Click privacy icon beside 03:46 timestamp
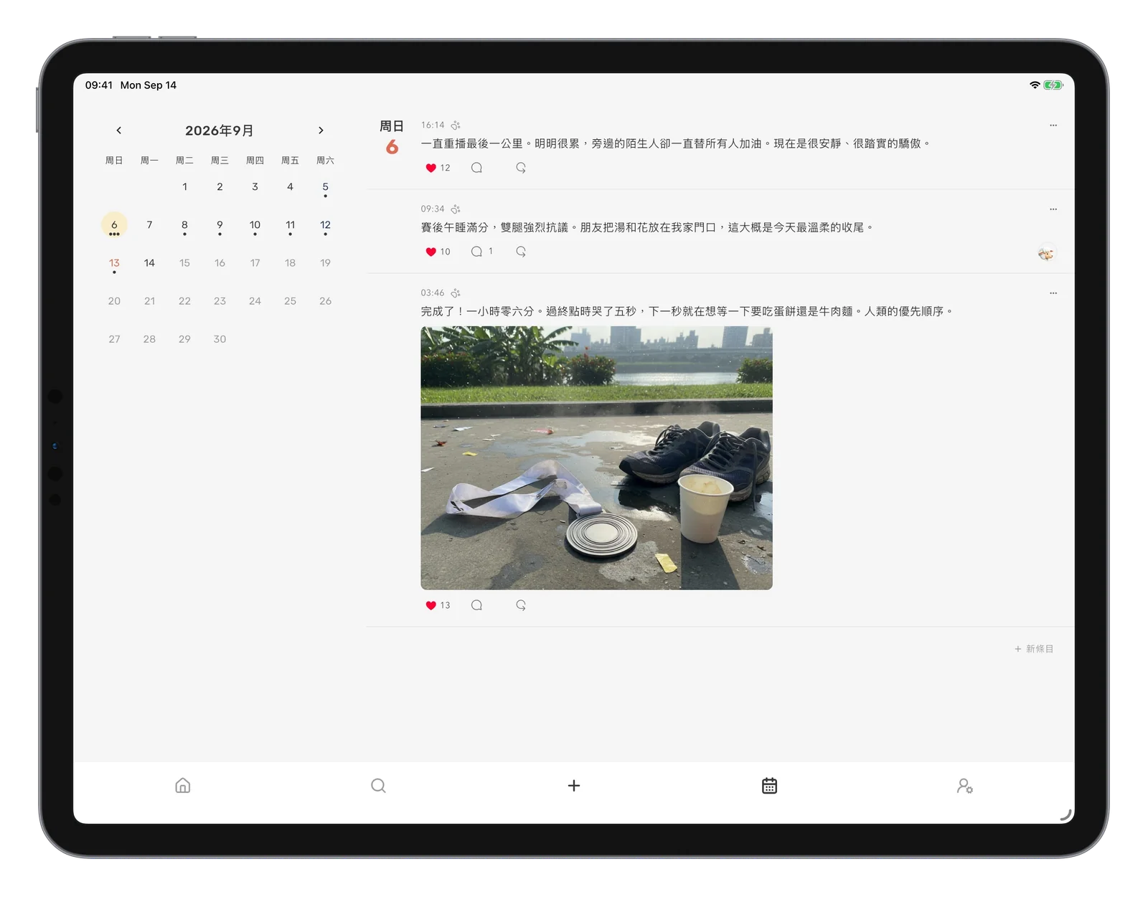 point(456,293)
